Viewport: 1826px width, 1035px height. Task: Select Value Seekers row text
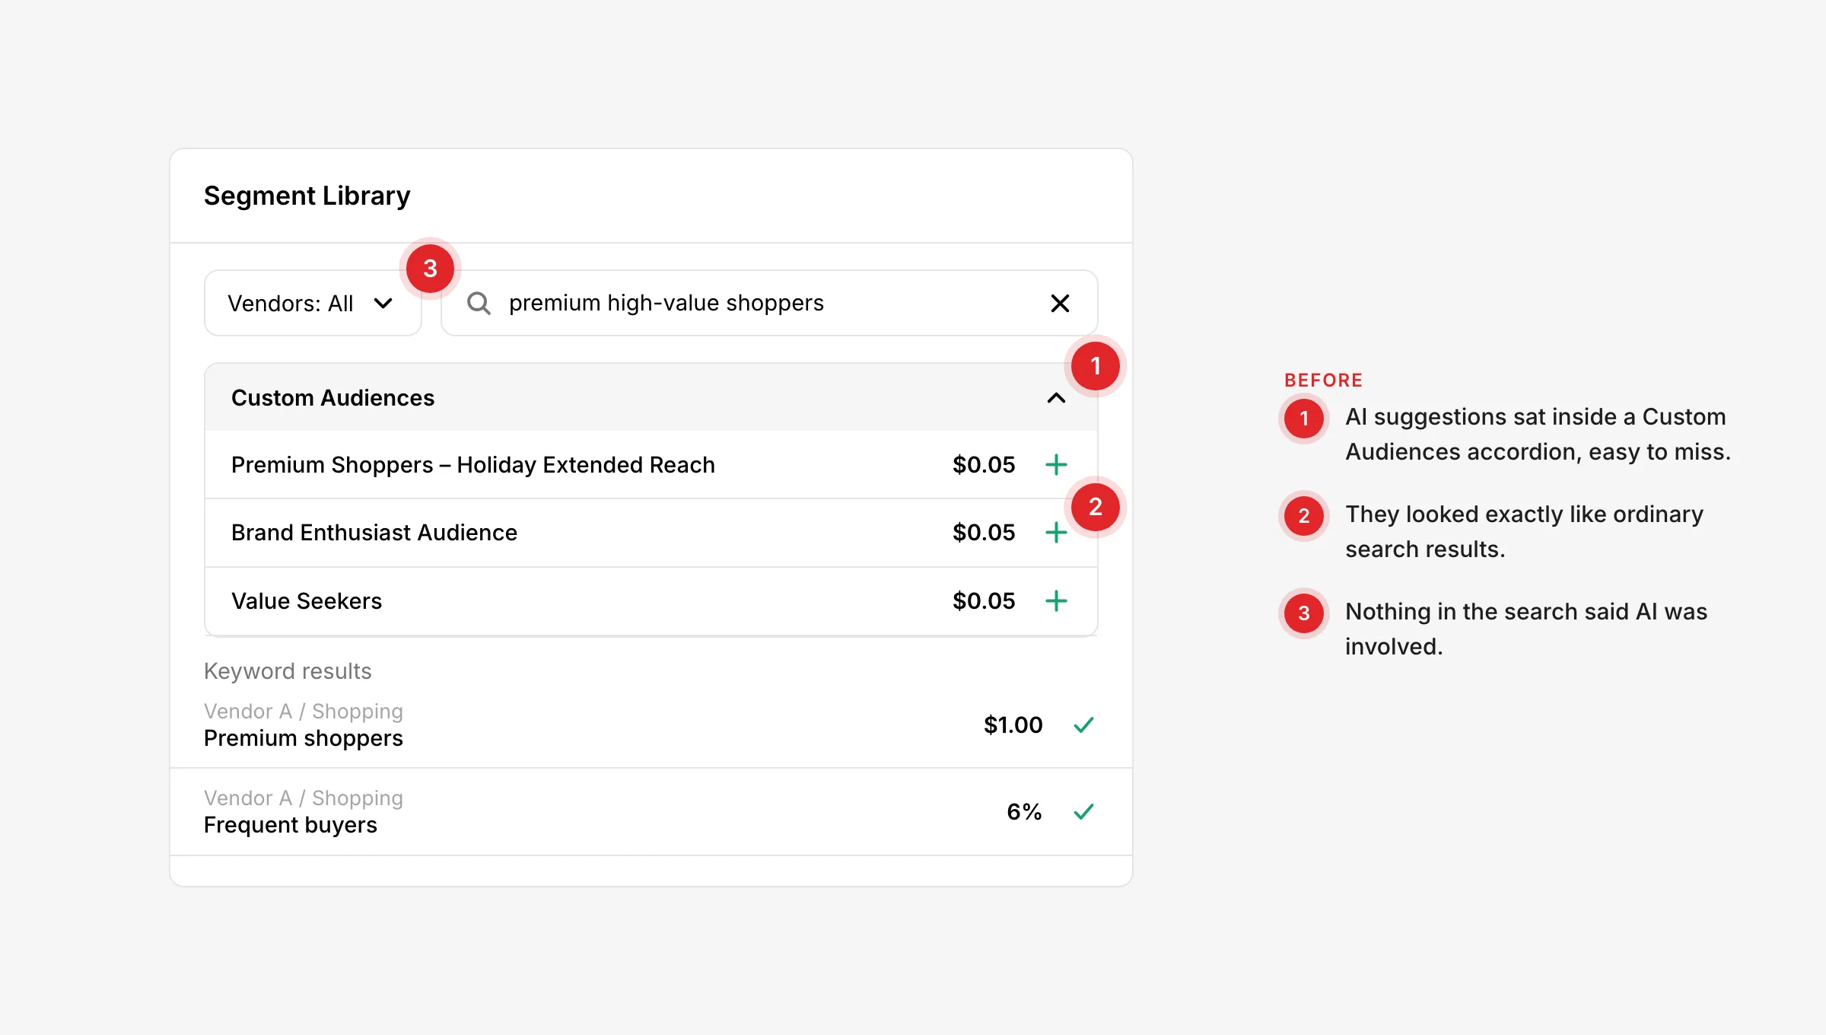pyautogui.click(x=307, y=600)
